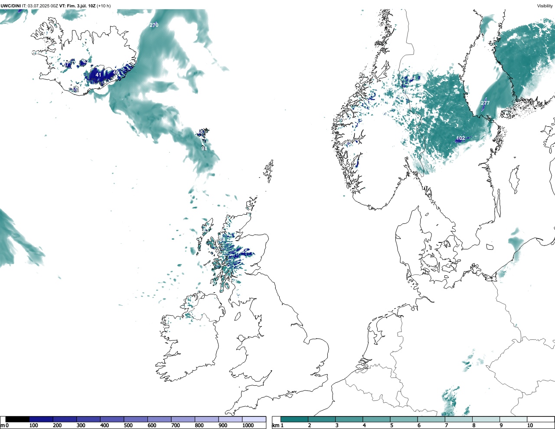
Task: Click the "270" value northeast of Iceland
Action: 154,25
